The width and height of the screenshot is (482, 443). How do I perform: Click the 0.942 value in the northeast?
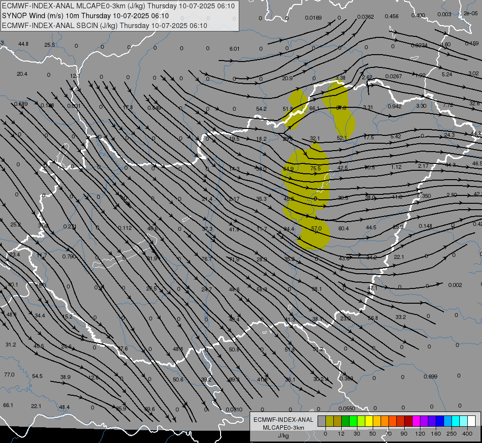coord(395,106)
